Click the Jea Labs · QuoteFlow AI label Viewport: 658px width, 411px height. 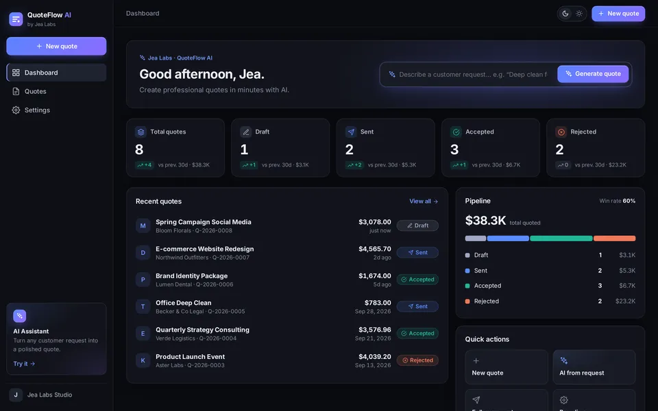tap(176, 58)
